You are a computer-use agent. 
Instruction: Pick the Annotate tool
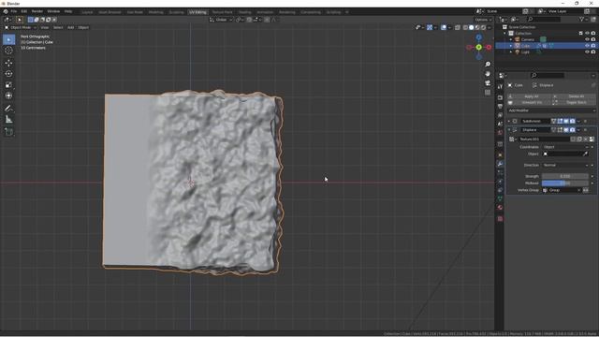(8, 109)
